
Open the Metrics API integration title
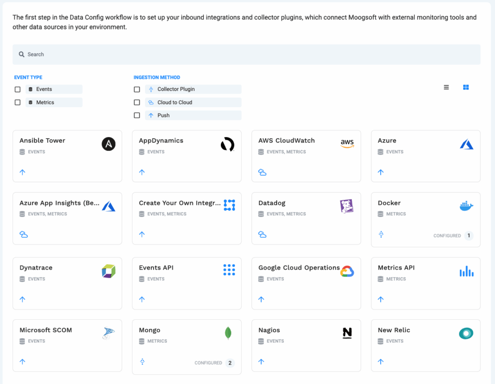point(396,268)
